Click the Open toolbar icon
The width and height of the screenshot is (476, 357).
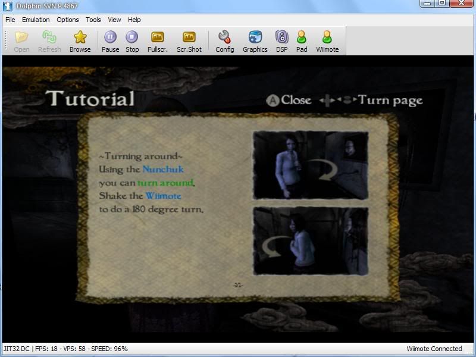coord(21,42)
